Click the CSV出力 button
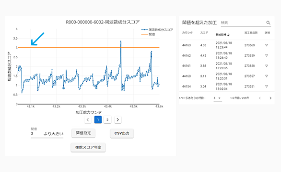The width and height of the screenshot is (281, 172). tap(122, 133)
